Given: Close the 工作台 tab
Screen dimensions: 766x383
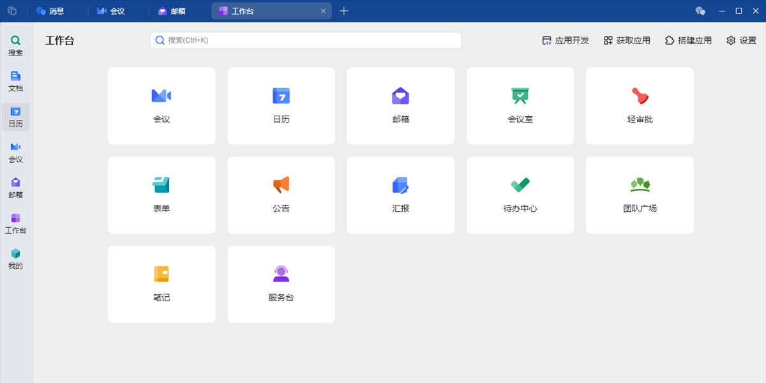Looking at the screenshot, I should (323, 11).
